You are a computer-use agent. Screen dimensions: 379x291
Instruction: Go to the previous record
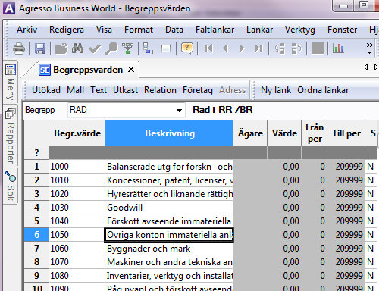[225, 48]
